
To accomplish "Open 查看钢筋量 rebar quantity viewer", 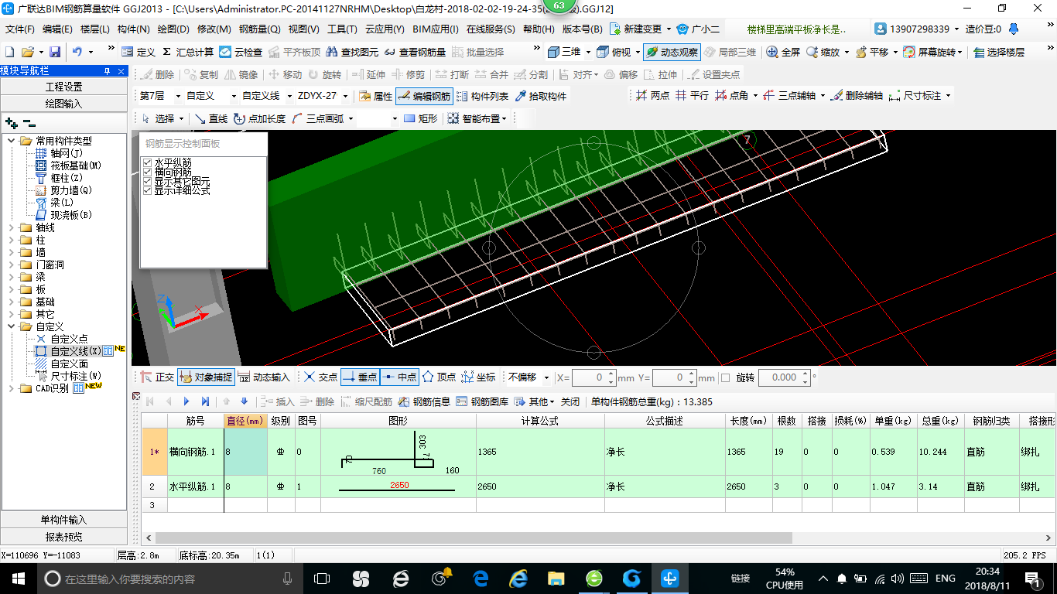I will 415,52.
